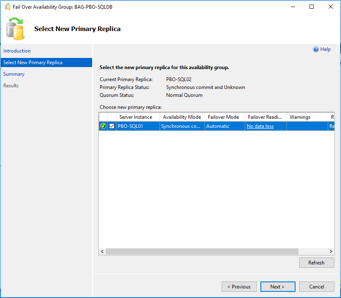Go to the Summary wizard page
Viewport: 341px width, 298px height.
(x=14, y=74)
